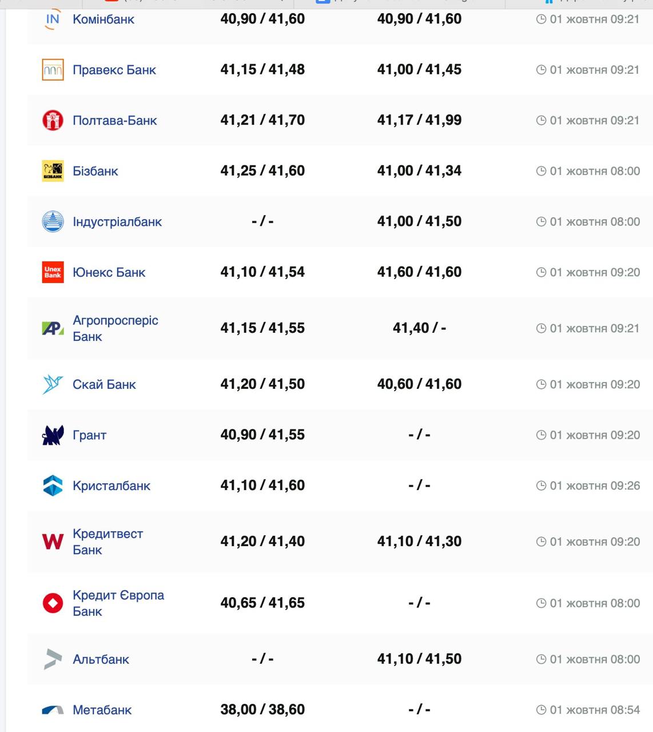The height and width of the screenshot is (732, 653).
Task: Click the Кредитвест Банк W logo
Action: [53, 542]
